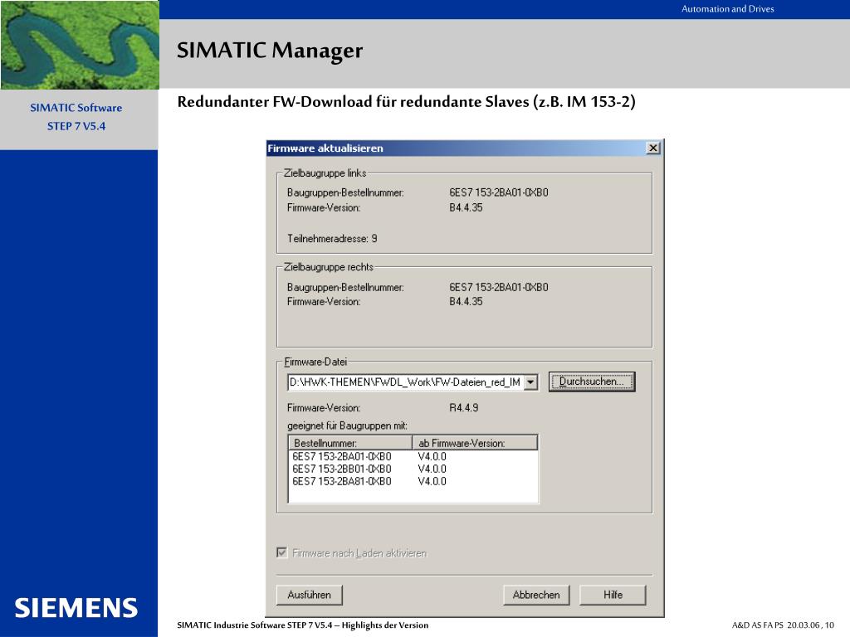850x637 pixels.
Task: Click B4.4.35 in Zielbaugruppe links group
Action: 466,207
